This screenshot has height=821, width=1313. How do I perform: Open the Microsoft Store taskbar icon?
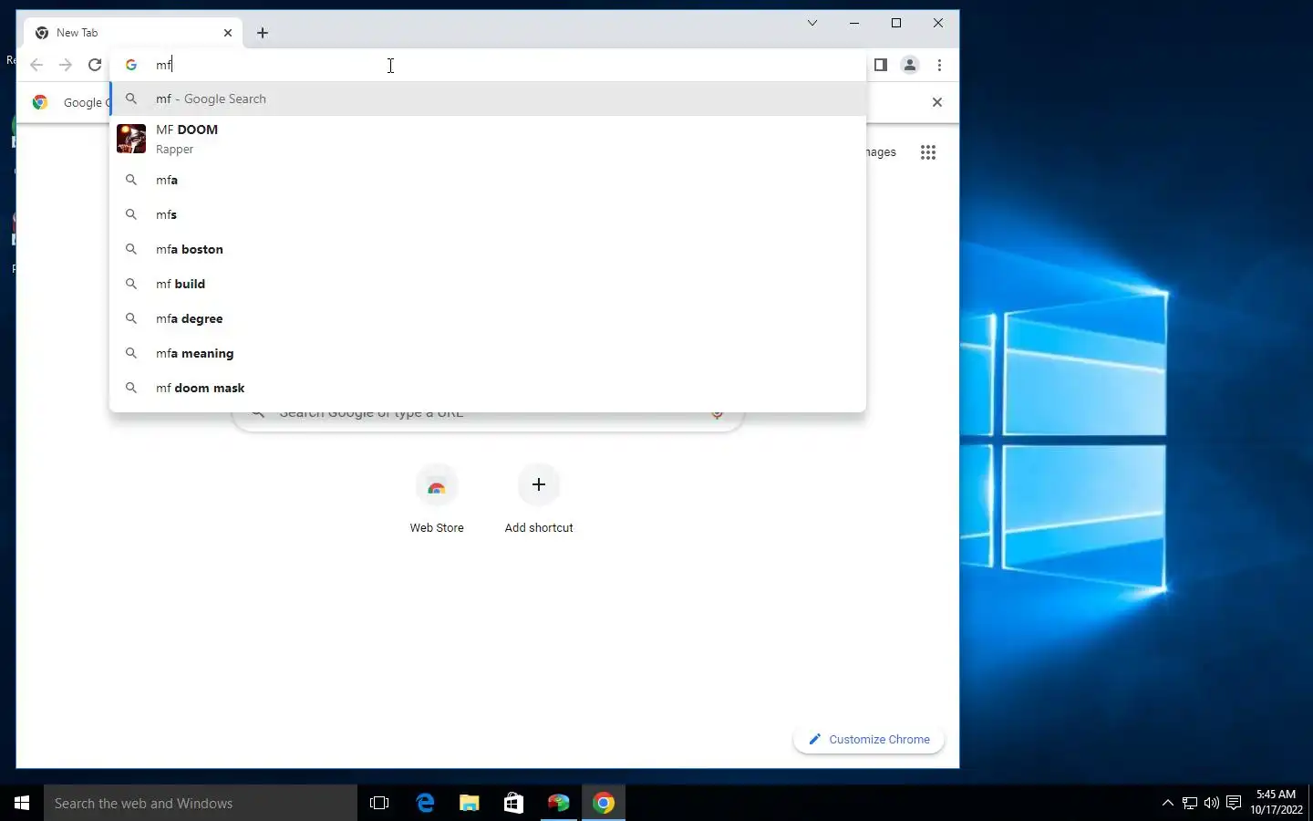[514, 803]
